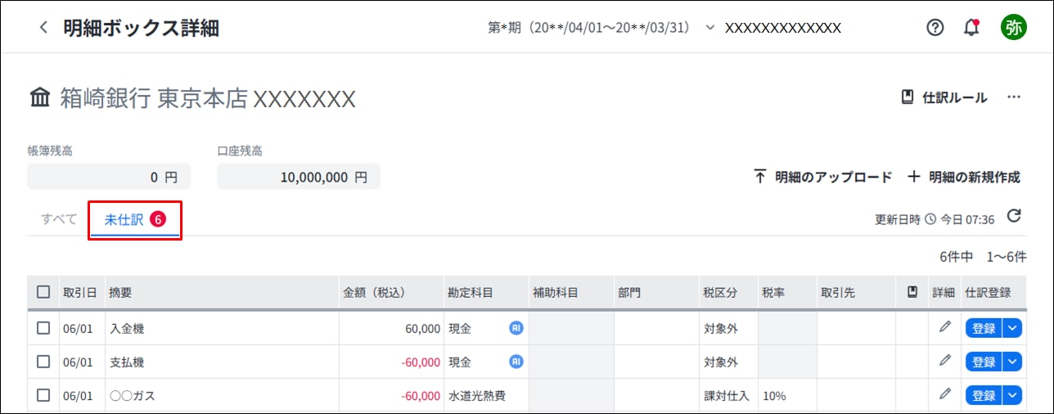Click the 補助科目 field in the 入金機 row
1054x414 pixels.
[x=571, y=328]
